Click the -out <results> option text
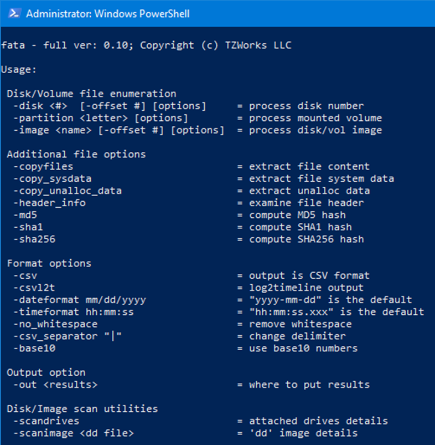This screenshot has width=435, height=445. tap(55, 385)
